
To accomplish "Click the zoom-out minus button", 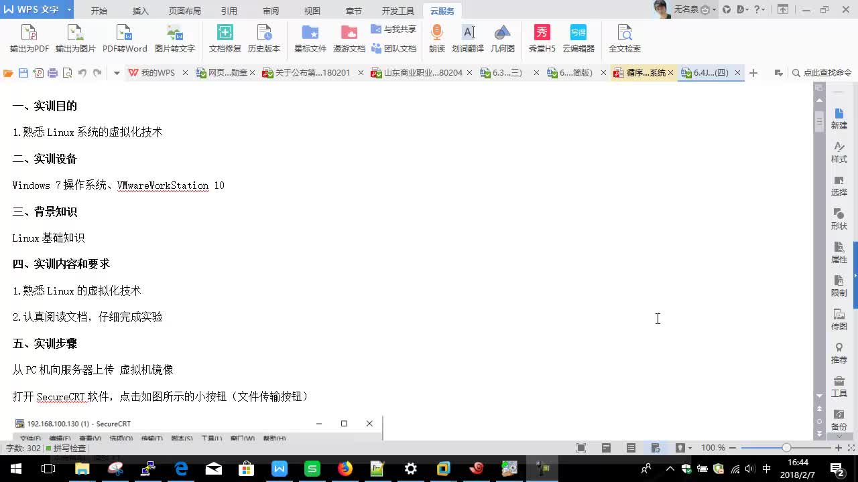I will [733, 448].
